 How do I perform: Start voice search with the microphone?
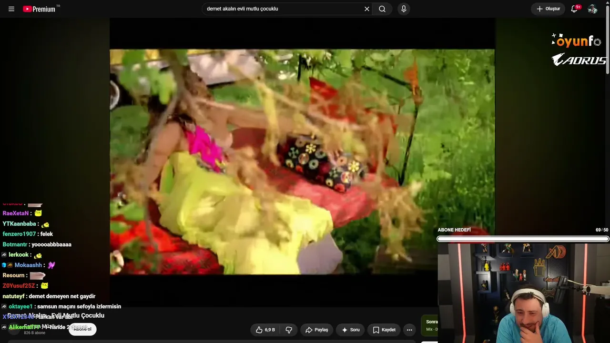pos(404,9)
